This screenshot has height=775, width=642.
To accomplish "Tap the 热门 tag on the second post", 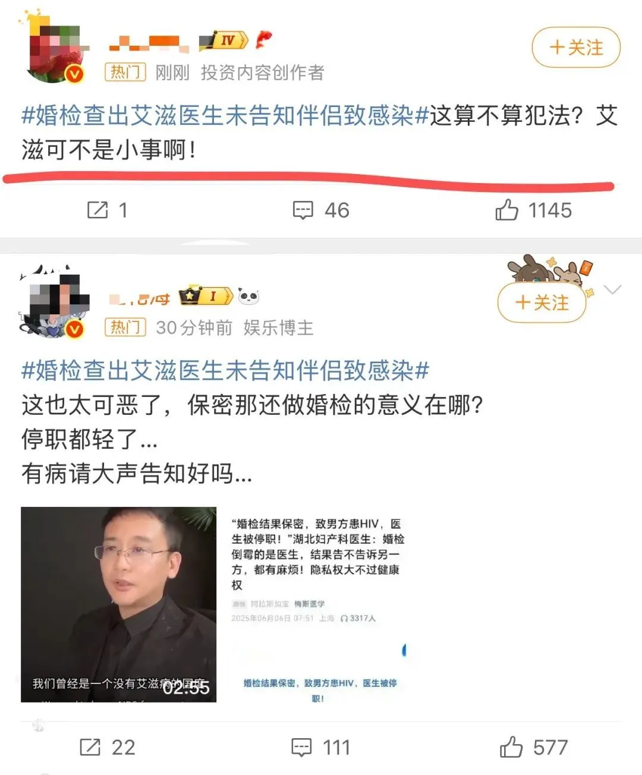I will coord(125,327).
